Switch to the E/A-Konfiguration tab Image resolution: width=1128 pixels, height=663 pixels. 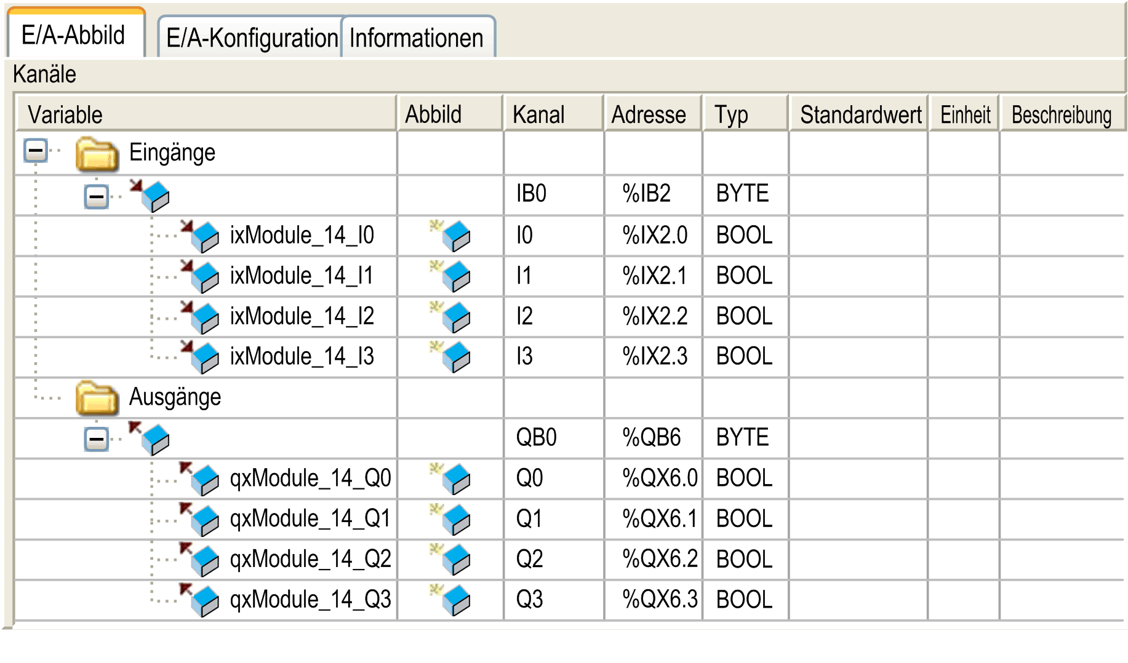(x=251, y=38)
